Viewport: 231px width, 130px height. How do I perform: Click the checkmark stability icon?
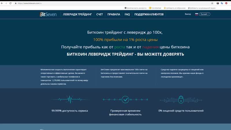pyautogui.click(x=125, y=99)
